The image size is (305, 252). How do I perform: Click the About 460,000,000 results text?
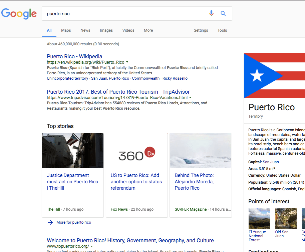[x=83, y=44]
